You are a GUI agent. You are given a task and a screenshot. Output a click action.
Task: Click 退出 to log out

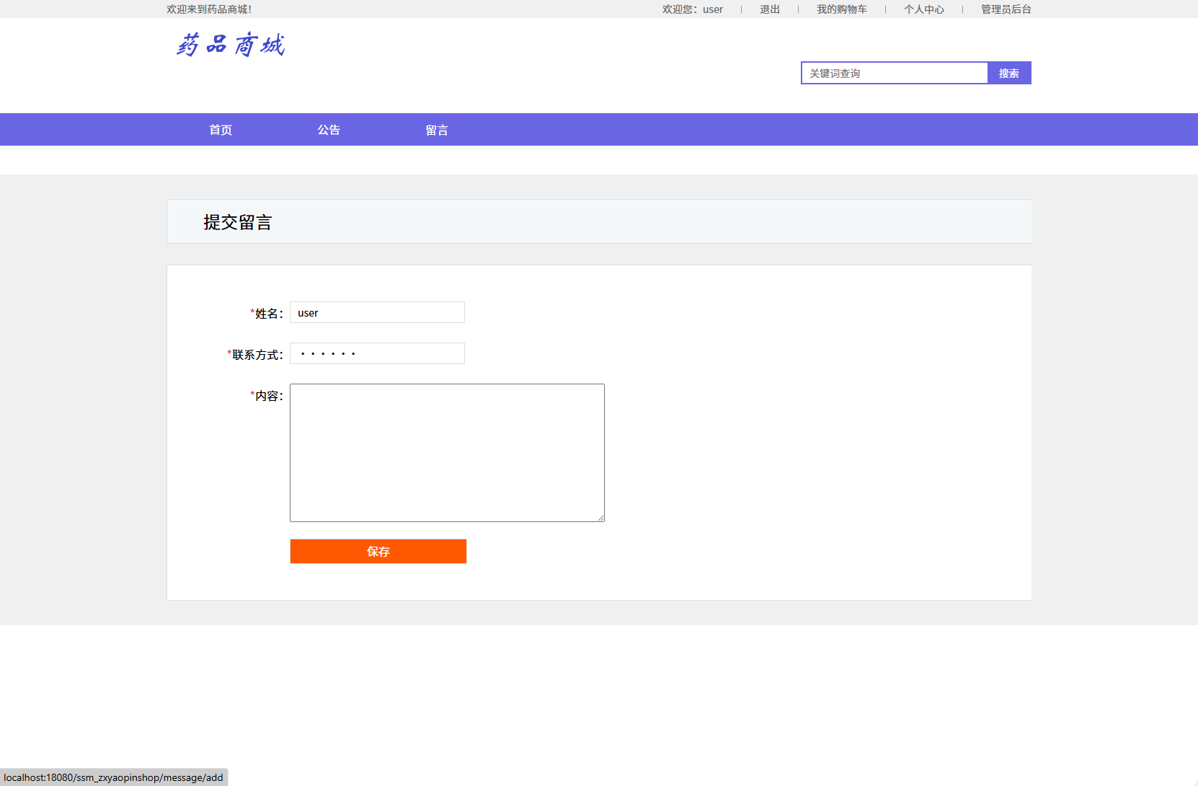pyautogui.click(x=769, y=9)
